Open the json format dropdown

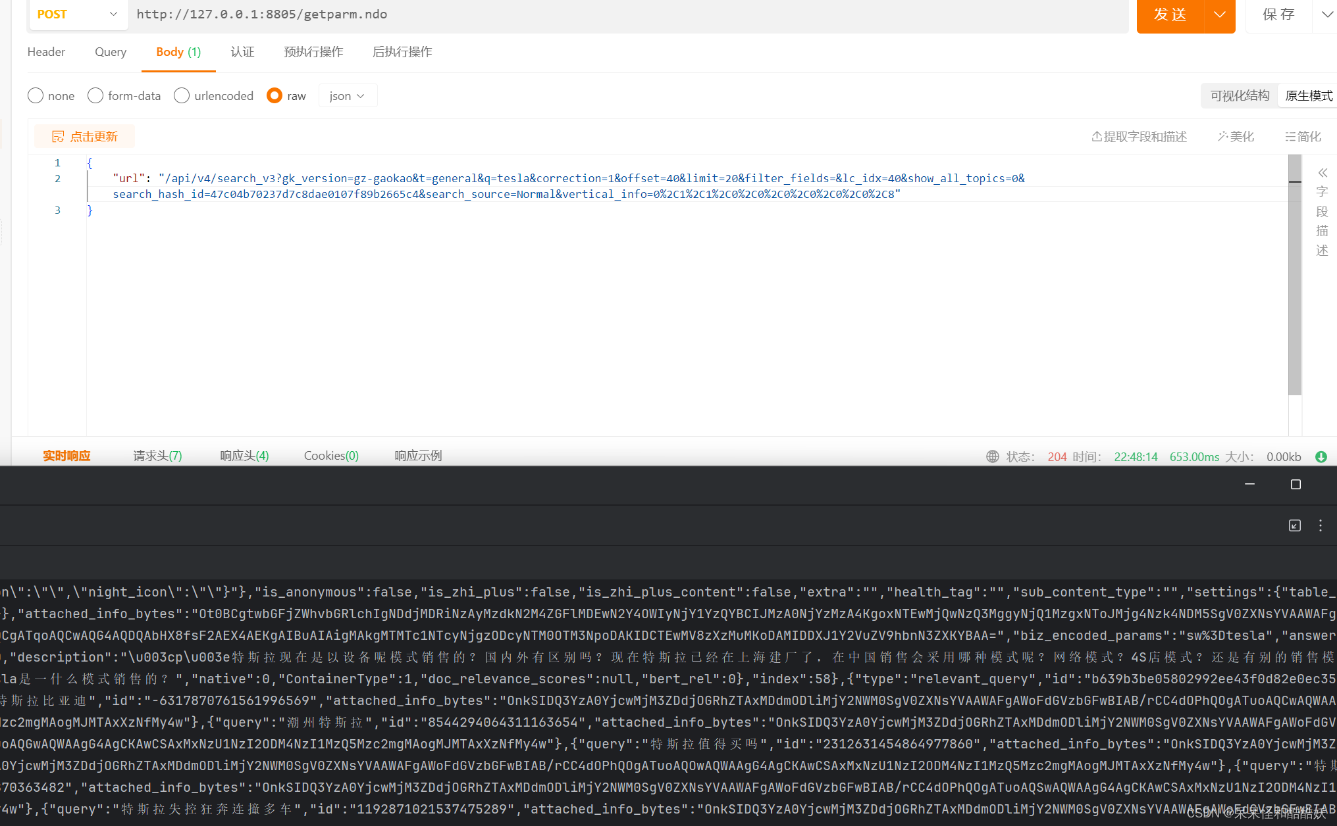pyautogui.click(x=348, y=96)
